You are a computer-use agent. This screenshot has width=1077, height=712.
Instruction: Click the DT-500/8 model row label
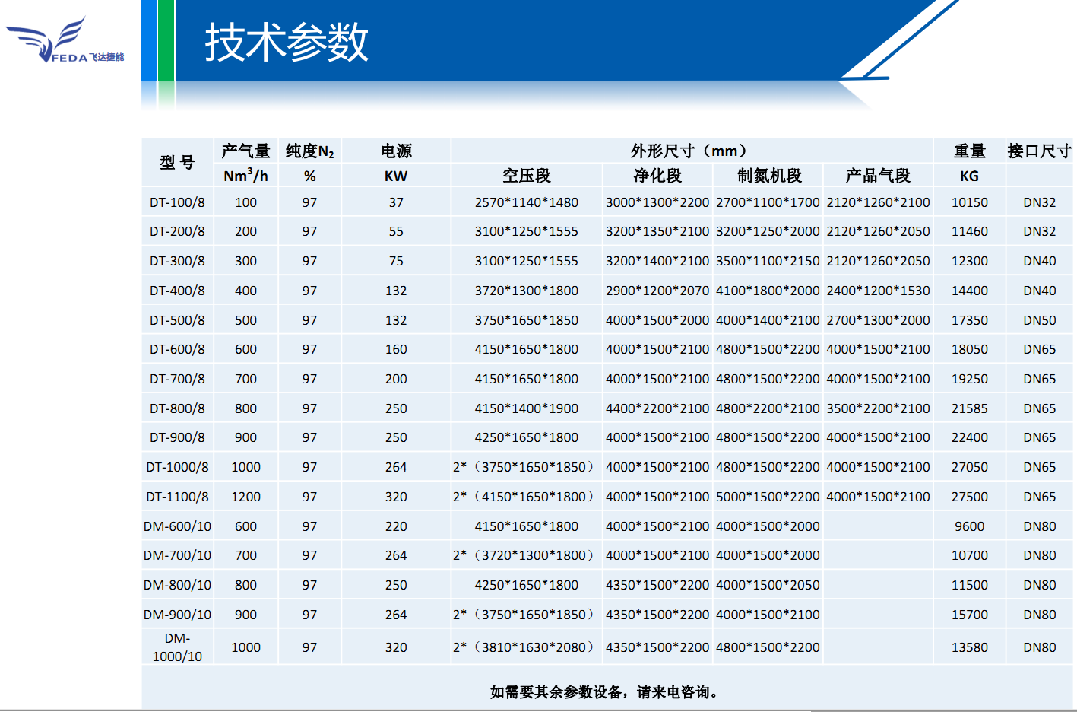click(177, 320)
